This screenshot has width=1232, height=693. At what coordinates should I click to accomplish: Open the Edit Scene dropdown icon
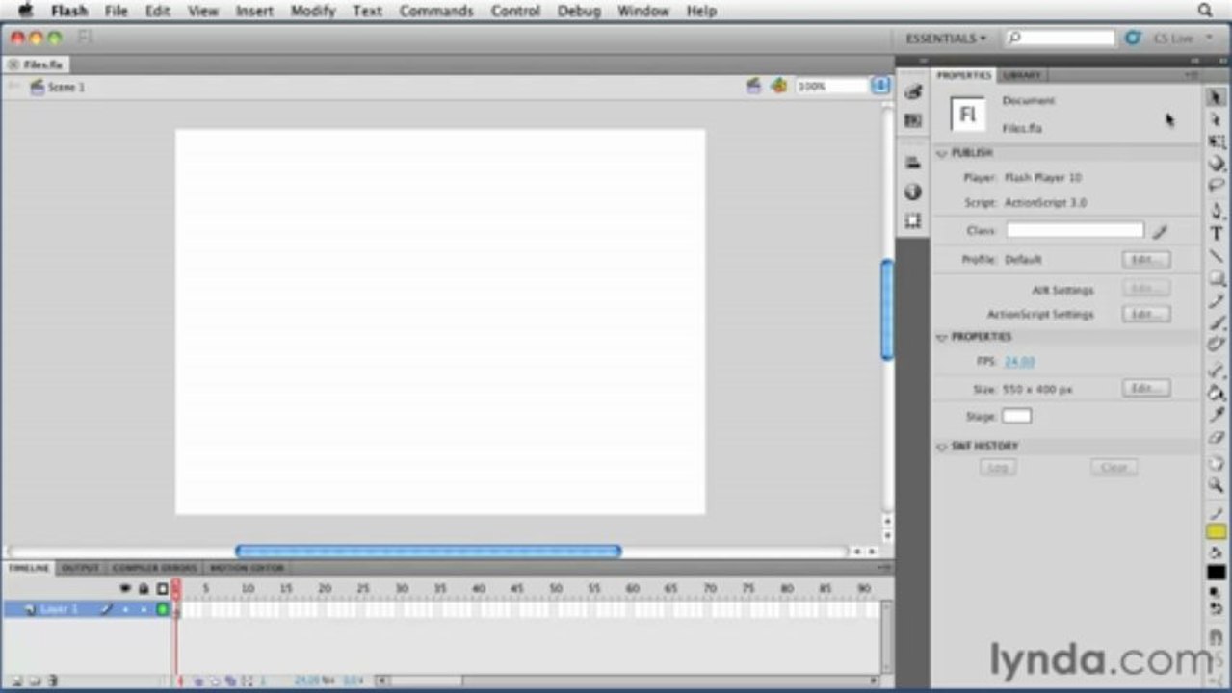coord(754,86)
